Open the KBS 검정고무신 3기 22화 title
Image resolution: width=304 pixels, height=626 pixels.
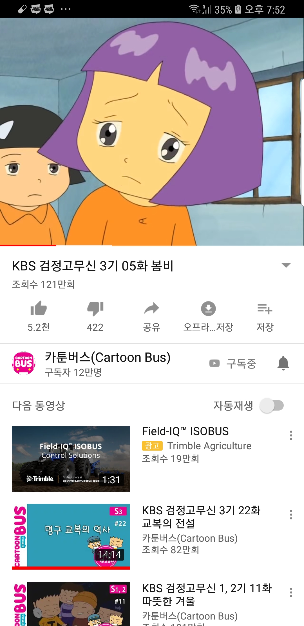tap(201, 517)
